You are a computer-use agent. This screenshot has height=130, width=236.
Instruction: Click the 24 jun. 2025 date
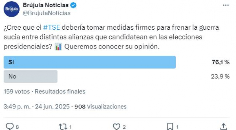coord(52,107)
